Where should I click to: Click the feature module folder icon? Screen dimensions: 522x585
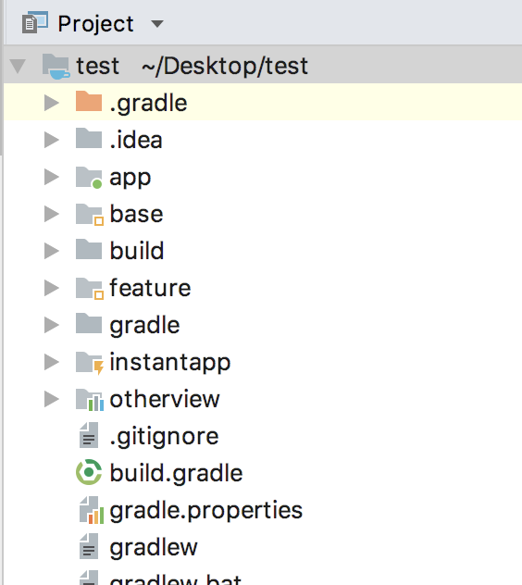[x=89, y=289]
